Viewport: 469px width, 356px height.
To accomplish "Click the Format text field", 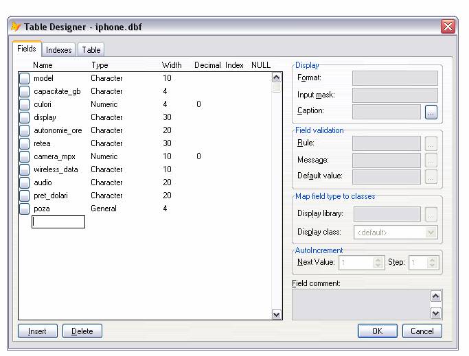I will [394, 78].
